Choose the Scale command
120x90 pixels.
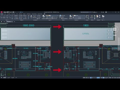[x=20, y=18]
